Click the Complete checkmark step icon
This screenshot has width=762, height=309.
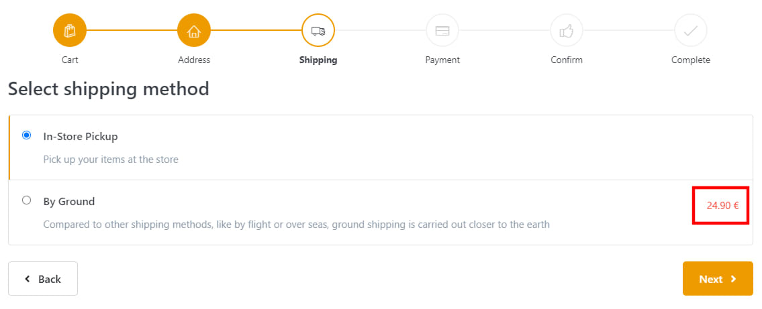(691, 30)
